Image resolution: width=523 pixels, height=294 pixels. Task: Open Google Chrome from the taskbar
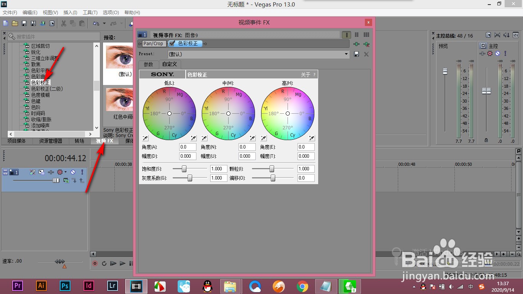(302, 286)
